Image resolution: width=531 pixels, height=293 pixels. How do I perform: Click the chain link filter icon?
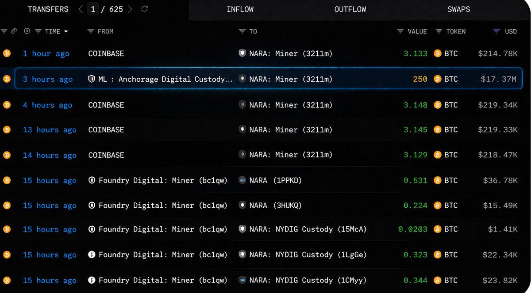14,31
